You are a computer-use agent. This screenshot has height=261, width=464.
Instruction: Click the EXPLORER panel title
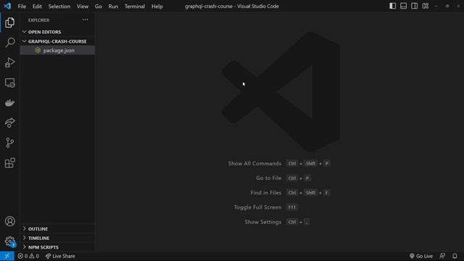[38, 20]
